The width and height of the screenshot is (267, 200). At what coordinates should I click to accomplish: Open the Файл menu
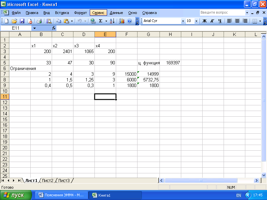coord(16,13)
